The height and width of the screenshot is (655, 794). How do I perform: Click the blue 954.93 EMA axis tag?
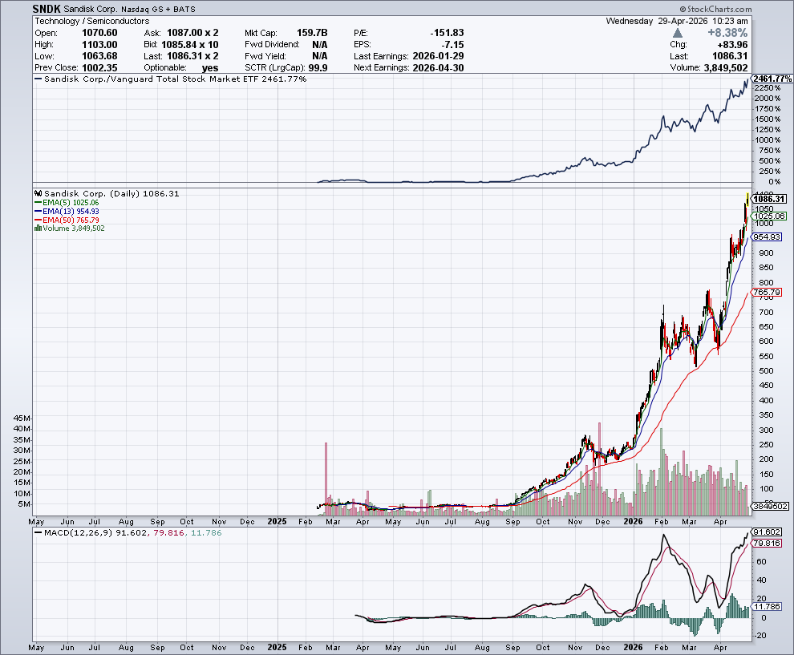(768, 237)
